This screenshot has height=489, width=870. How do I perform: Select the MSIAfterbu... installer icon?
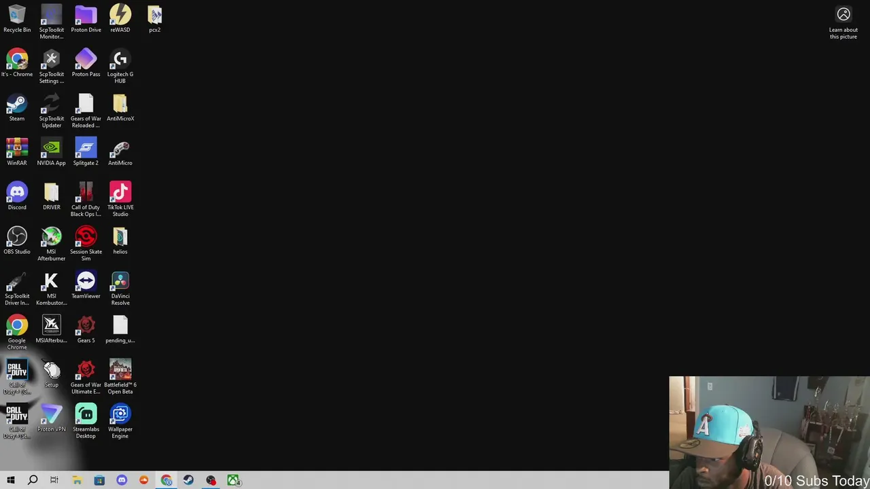(x=52, y=329)
